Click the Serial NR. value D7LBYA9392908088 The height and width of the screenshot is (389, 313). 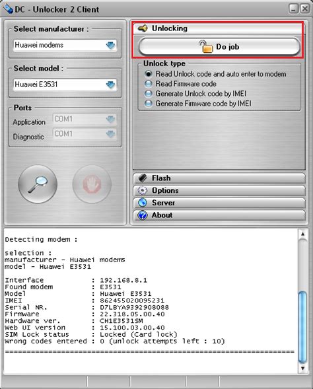pos(134,307)
